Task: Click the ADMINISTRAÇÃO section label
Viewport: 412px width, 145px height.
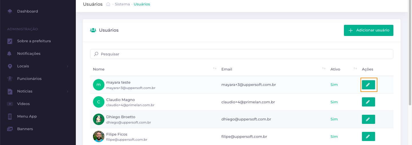Action: [x=23, y=29]
